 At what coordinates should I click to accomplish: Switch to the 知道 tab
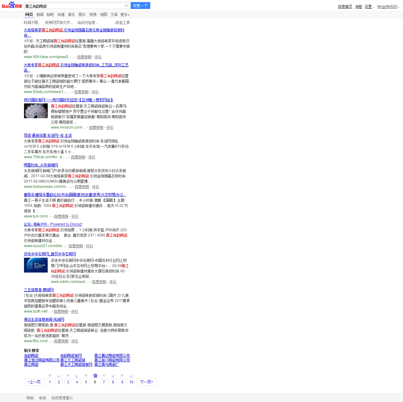point(61,15)
